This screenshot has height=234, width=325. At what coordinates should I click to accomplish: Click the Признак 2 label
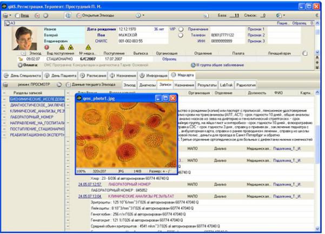coord(256,35)
